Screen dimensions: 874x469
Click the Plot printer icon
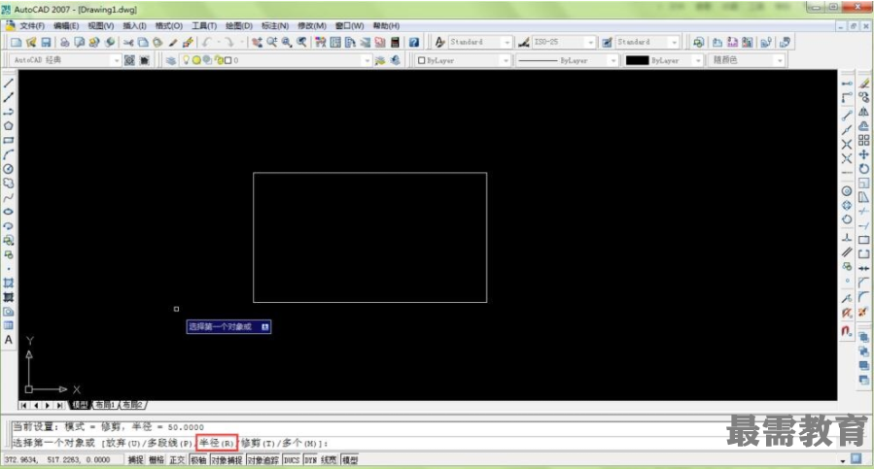tap(65, 43)
